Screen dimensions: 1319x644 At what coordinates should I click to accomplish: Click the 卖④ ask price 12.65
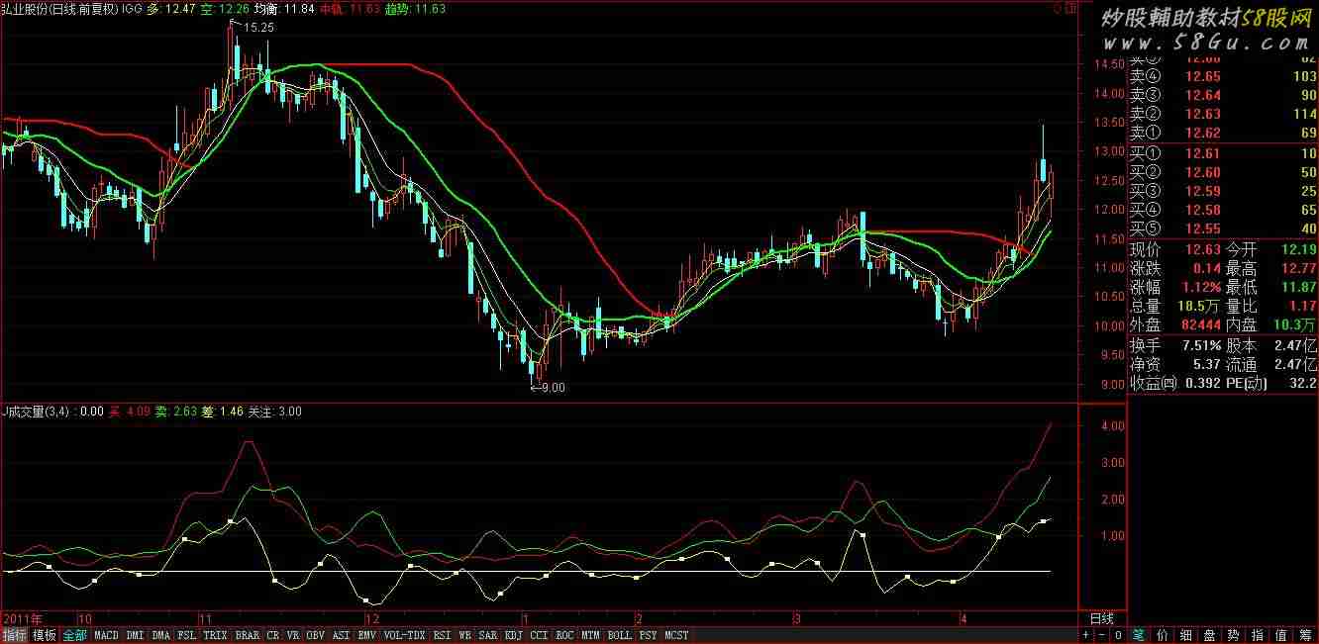(1203, 76)
